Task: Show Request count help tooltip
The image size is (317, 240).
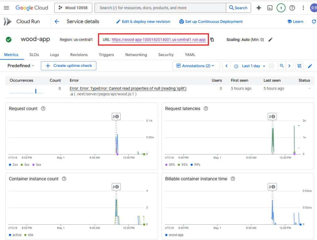Action: [x=43, y=109]
